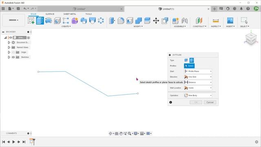
Task: Select the Create Sketch tool
Action: (31, 21)
